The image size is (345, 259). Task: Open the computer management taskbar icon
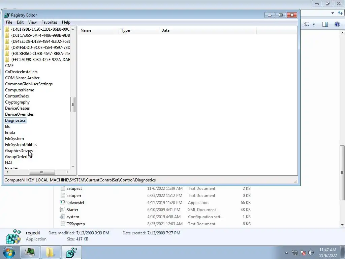[x=30, y=252]
